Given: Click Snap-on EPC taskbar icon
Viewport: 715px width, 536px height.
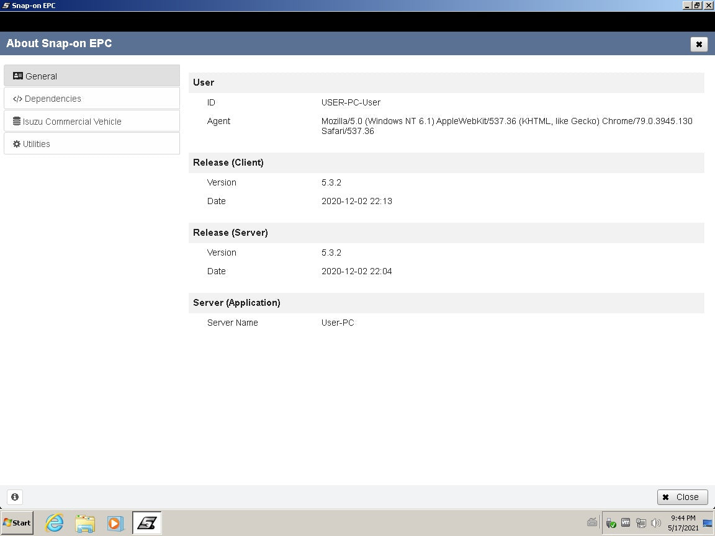Looking at the screenshot, I should 146,523.
